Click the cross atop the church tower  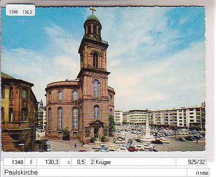click(93, 11)
